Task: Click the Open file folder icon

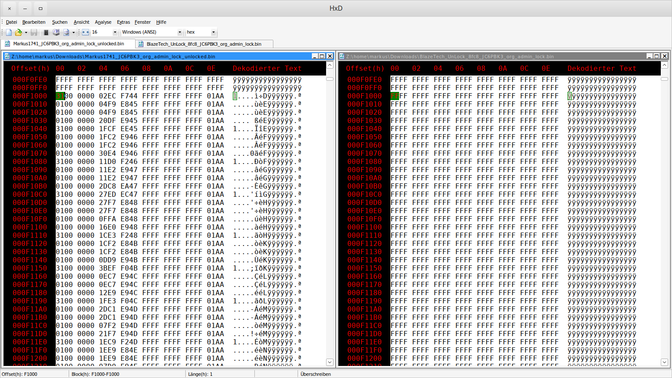Action: coord(18,32)
